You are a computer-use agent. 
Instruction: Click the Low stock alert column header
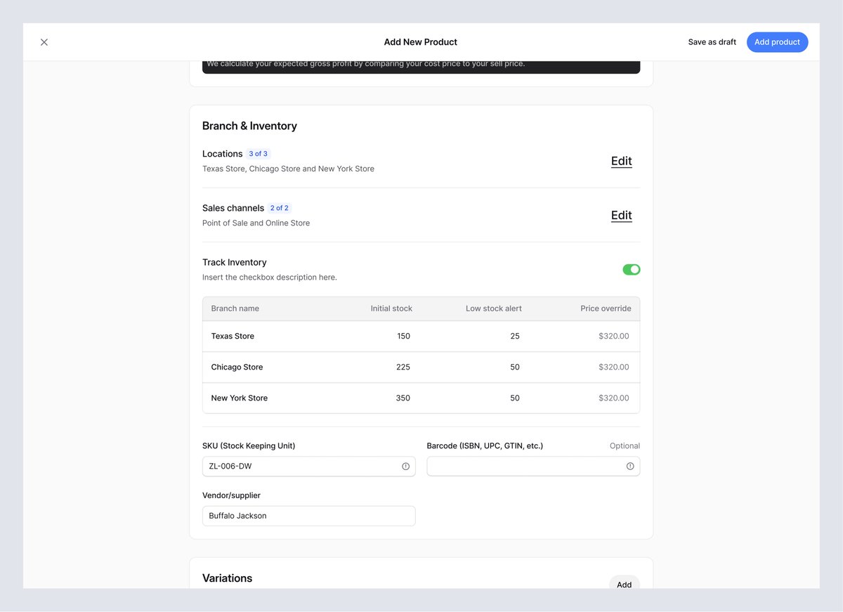494,308
